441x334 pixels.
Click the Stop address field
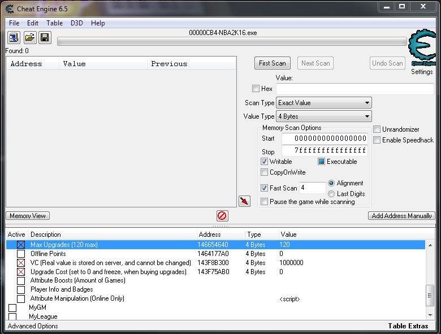[x=325, y=150]
